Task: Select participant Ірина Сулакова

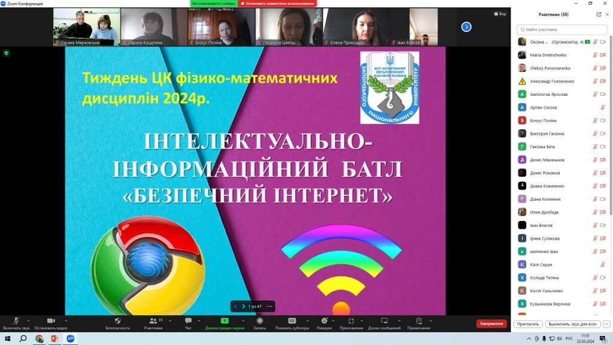Action: [562, 238]
